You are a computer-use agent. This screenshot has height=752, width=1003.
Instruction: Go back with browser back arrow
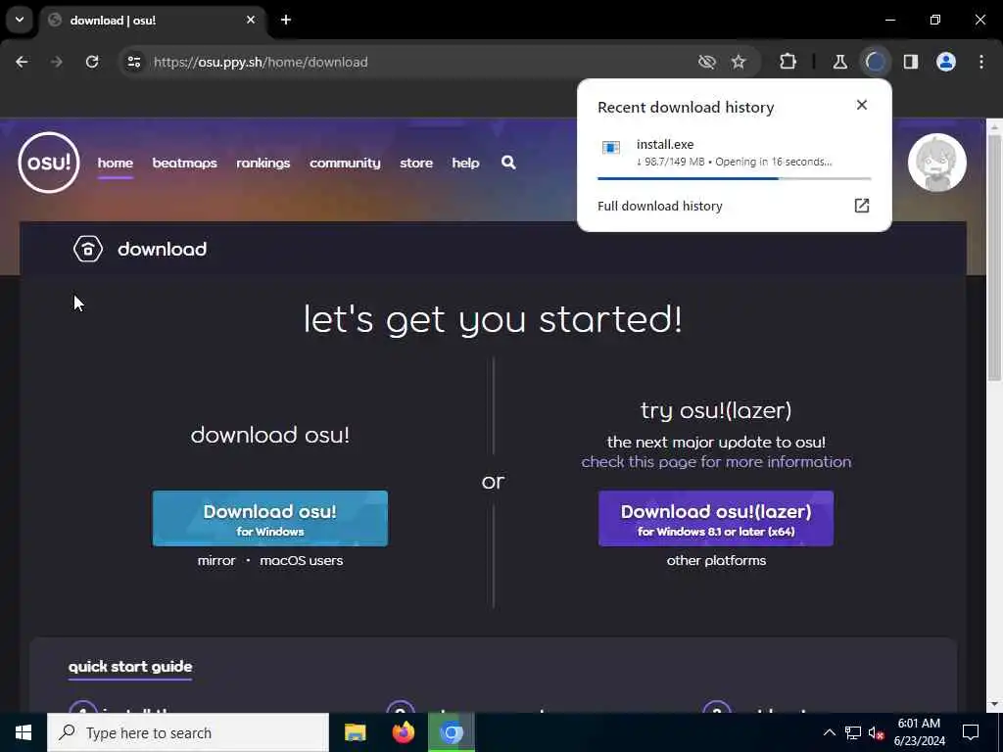[x=22, y=62]
